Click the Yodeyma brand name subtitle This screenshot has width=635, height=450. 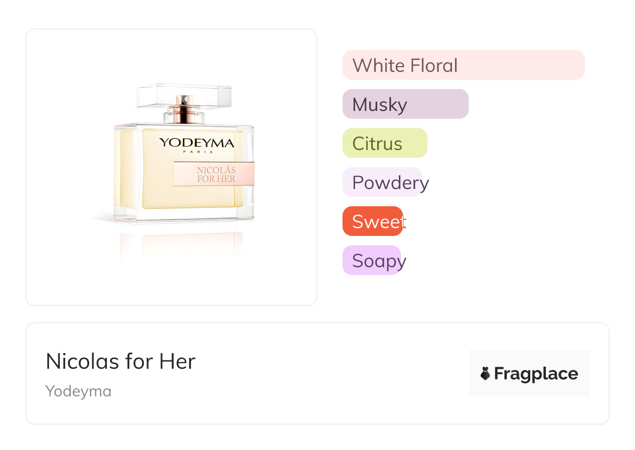tap(78, 391)
